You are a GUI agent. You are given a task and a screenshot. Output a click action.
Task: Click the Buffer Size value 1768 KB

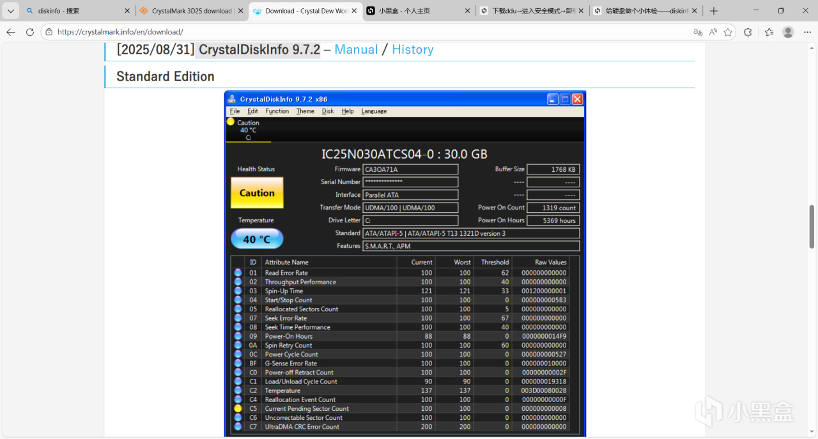pyautogui.click(x=553, y=169)
